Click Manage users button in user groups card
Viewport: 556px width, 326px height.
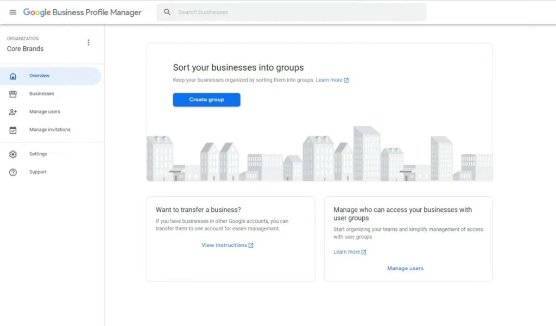[x=405, y=268]
